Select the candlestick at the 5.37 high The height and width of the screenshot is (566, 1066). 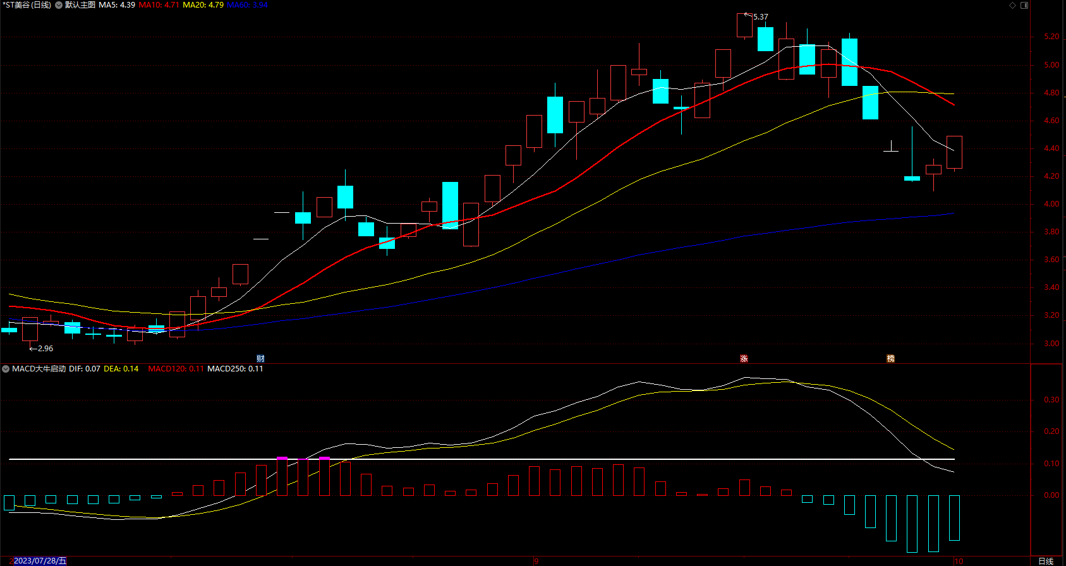coord(744,25)
